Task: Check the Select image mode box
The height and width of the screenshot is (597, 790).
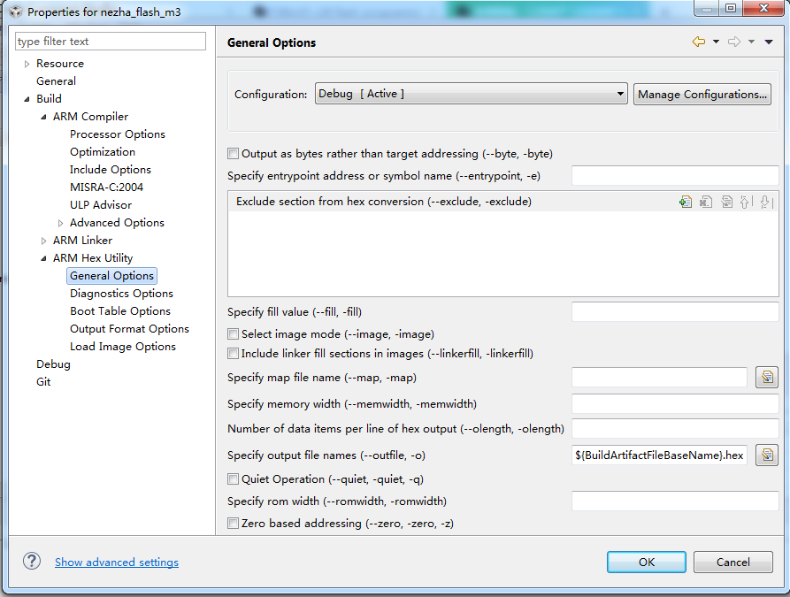Action: coord(234,334)
